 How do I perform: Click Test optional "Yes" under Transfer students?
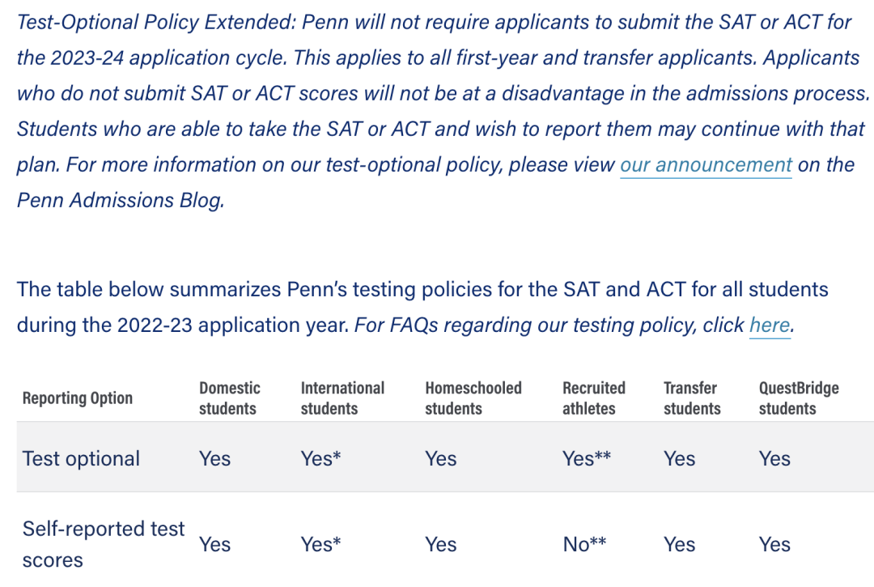[679, 458]
